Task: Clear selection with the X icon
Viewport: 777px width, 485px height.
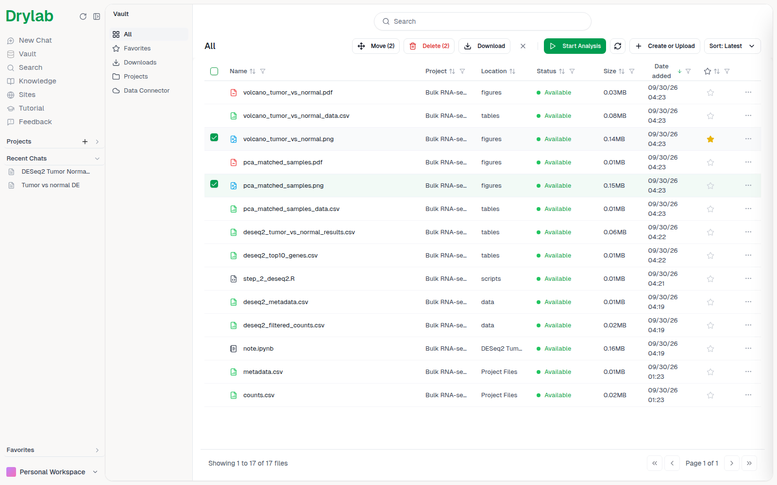Action: 523,46
